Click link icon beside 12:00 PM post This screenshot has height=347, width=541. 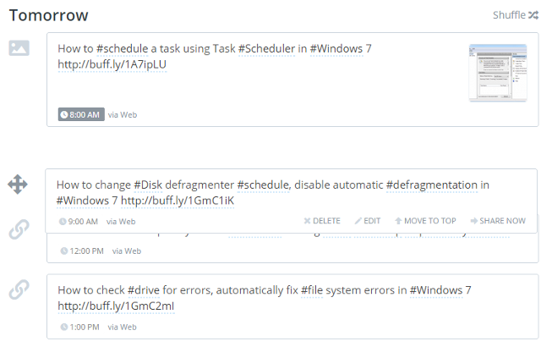(19, 229)
